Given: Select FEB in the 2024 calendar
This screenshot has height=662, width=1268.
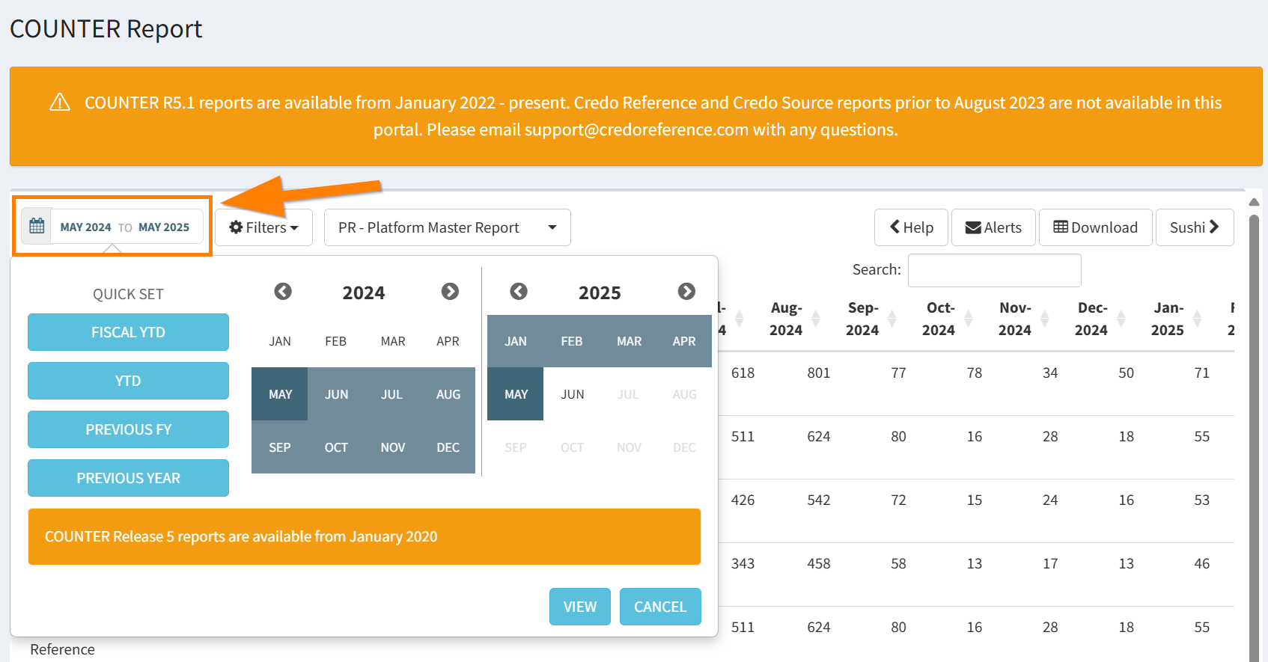Looking at the screenshot, I should pos(336,341).
